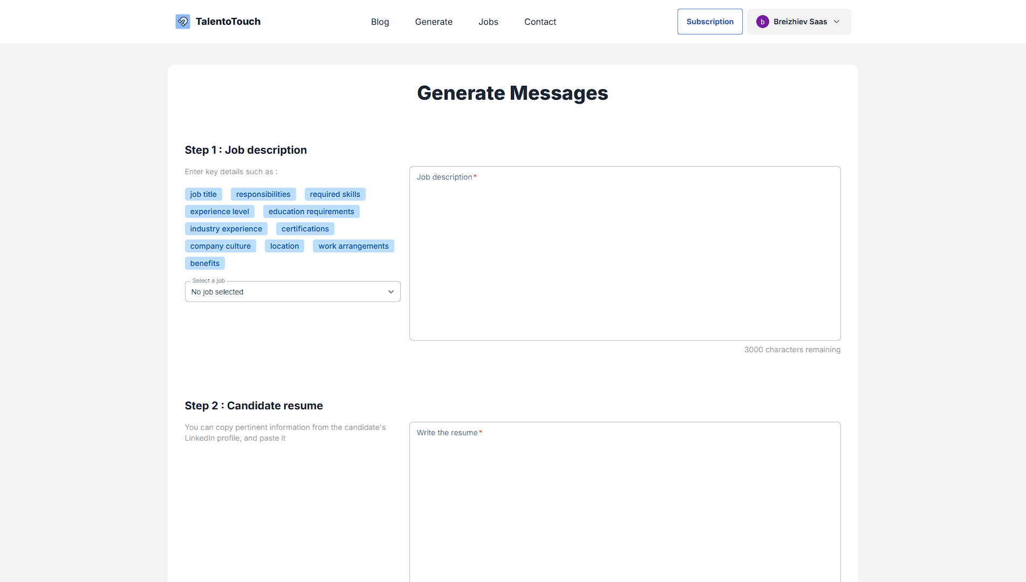Open the Contact page
Screen dimensions: 1026x582
click(540, 22)
